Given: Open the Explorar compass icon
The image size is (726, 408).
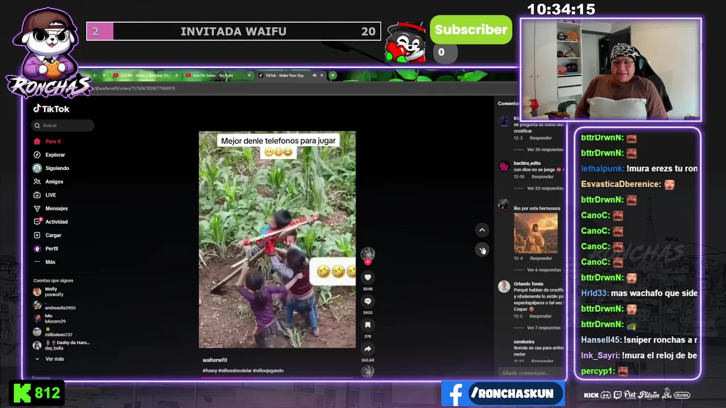Looking at the screenshot, I should click(37, 155).
